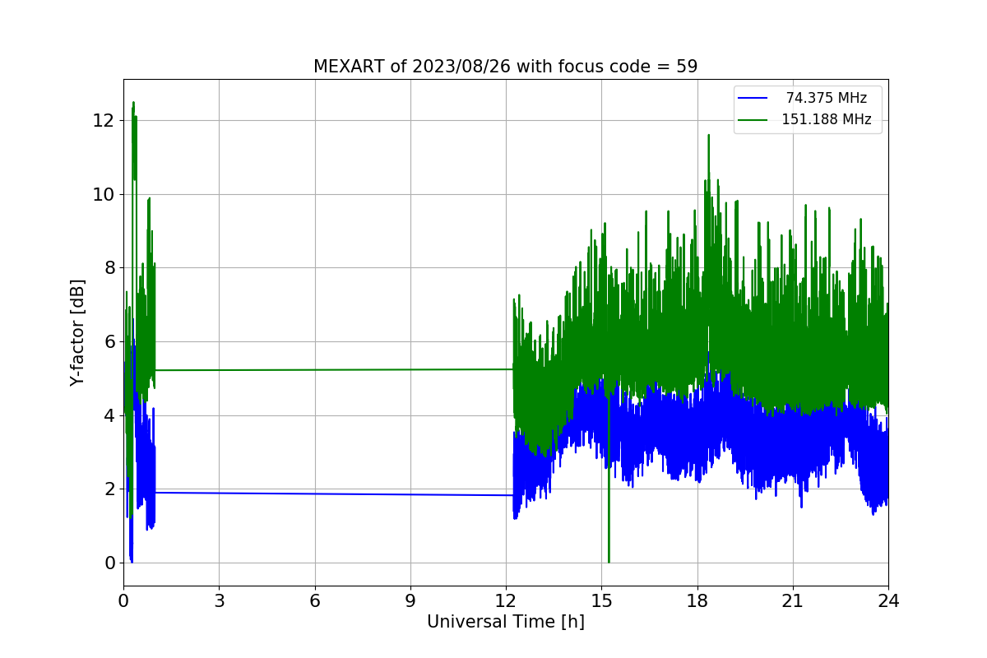Click the blue line sample in legend
This screenshot has width=987, height=658.
click(x=753, y=99)
